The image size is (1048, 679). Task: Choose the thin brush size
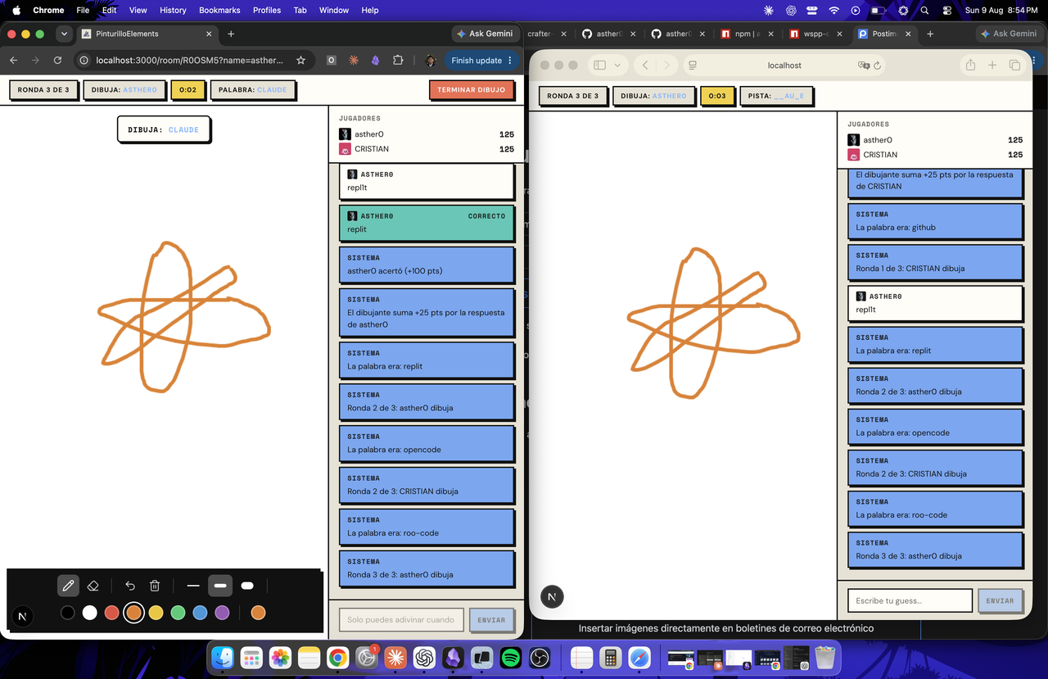click(x=193, y=586)
